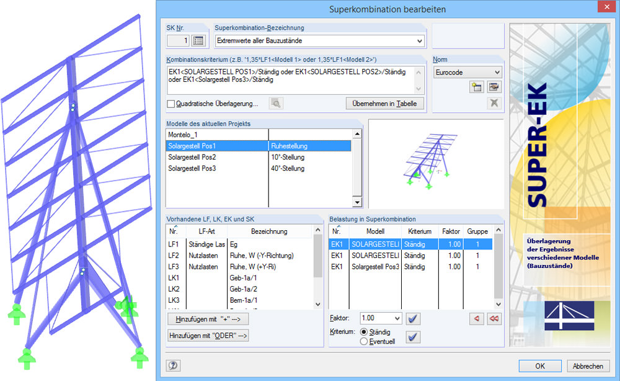Click the edit norm icon under Eurocode
This screenshot has width=620, height=381.
[494, 87]
